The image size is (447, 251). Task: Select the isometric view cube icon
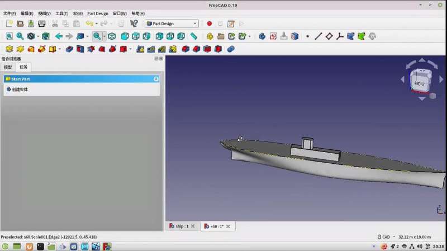(112, 36)
